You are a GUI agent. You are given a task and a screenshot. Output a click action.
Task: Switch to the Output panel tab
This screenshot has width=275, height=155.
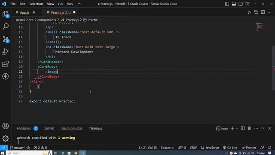point(49,129)
